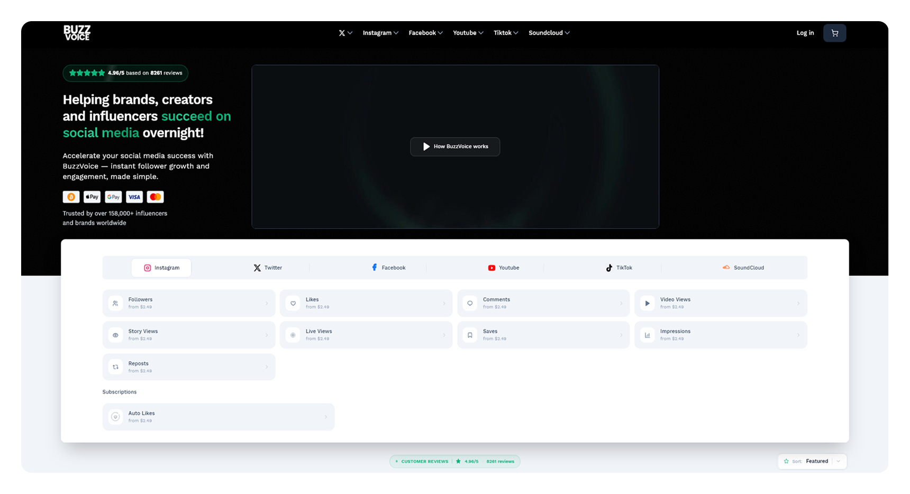The height and width of the screenshot is (494, 910).
Task: Click '8261 reviews' in the bottom badge
Action: 501,461
